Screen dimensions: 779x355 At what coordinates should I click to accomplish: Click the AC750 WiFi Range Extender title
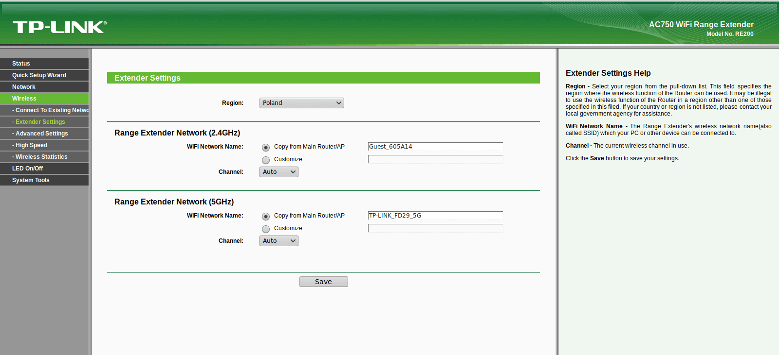click(701, 24)
